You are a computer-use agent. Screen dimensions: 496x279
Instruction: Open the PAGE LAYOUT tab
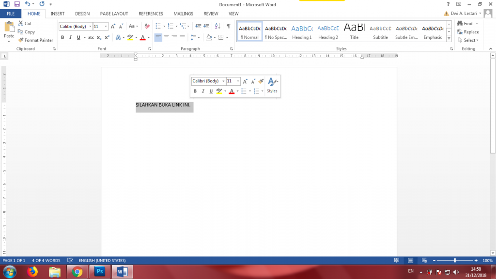tap(114, 14)
